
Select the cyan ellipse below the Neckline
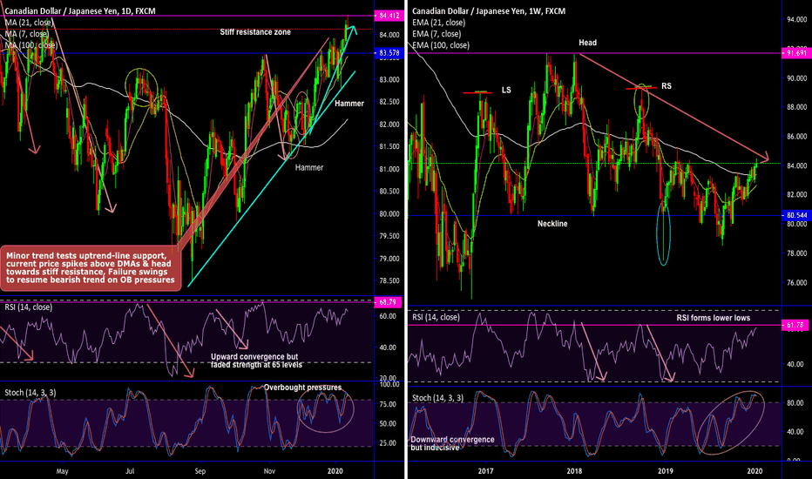click(x=663, y=234)
